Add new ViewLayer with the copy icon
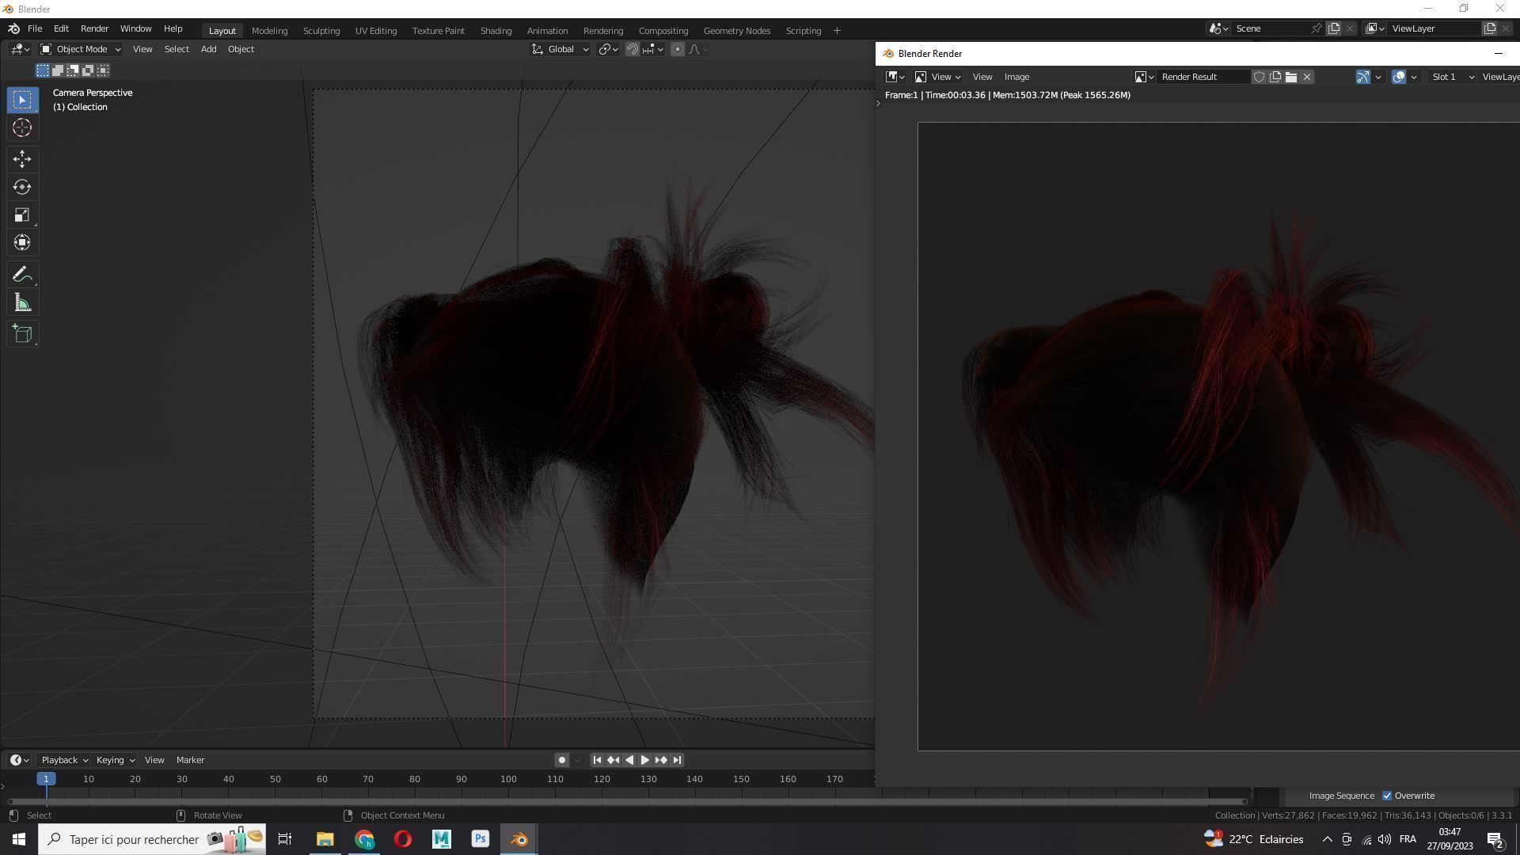This screenshot has width=1520, height=855. pyautogui.click(x=1490, y=28)
